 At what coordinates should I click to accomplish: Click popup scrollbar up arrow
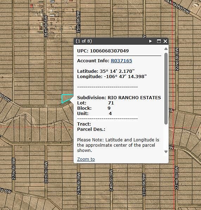tap(166, 49)
